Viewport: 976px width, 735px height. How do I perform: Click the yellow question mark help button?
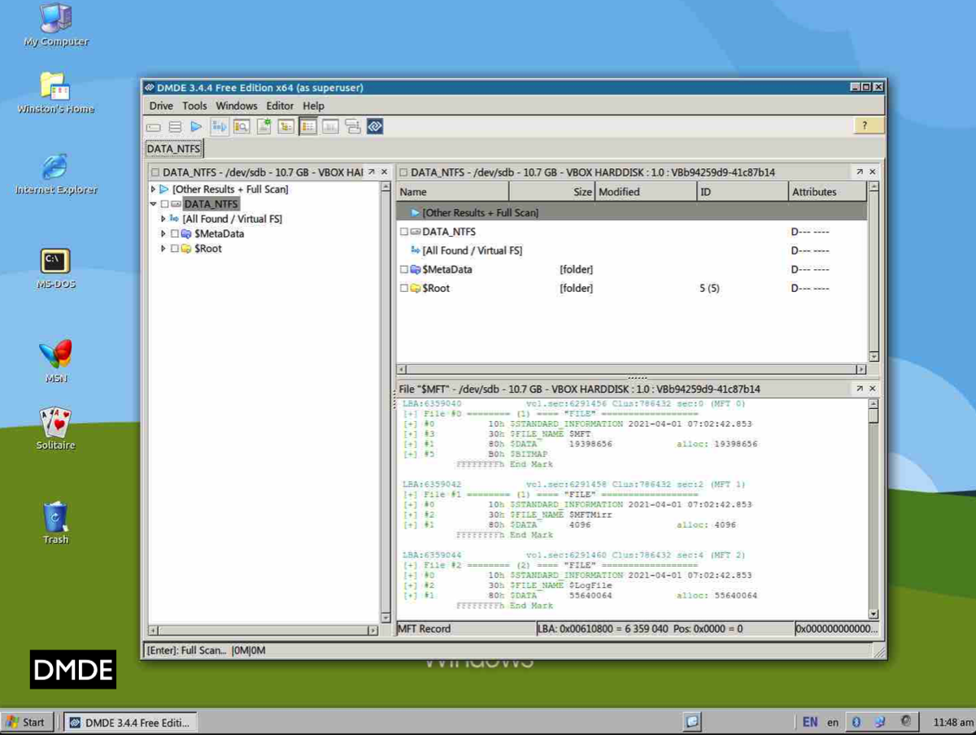(865, 125)
